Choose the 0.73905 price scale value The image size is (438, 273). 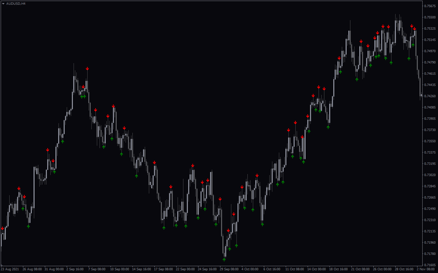(430, 118)
